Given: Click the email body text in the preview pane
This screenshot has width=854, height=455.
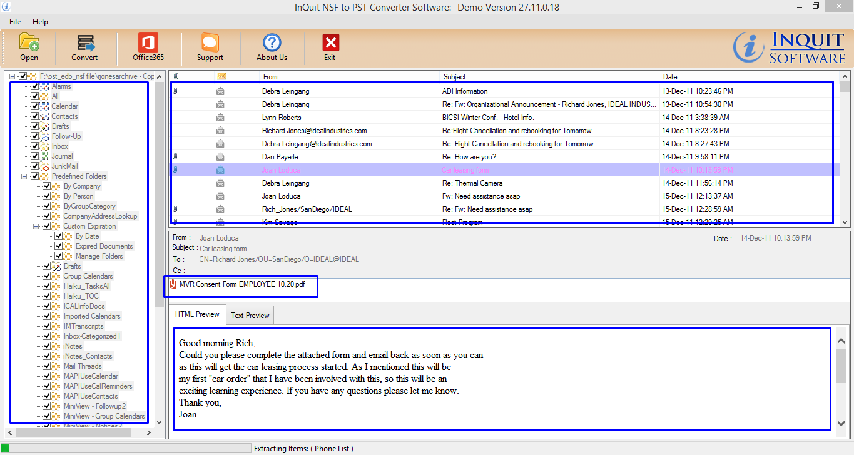Looking at the screenshot, I should [x=331, y=379].
